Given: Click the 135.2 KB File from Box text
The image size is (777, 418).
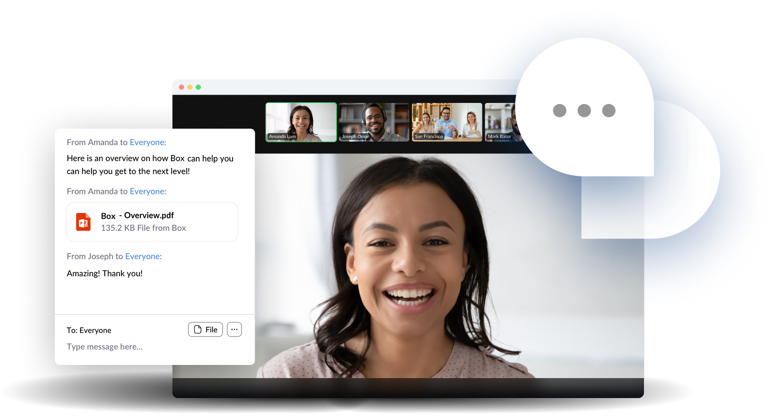Looking at the screenshot, I should [144, 228].
